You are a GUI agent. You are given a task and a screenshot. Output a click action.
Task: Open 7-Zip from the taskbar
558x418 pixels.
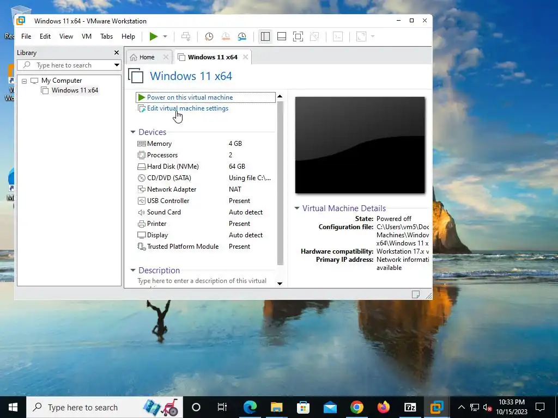(x=410, y=407)
